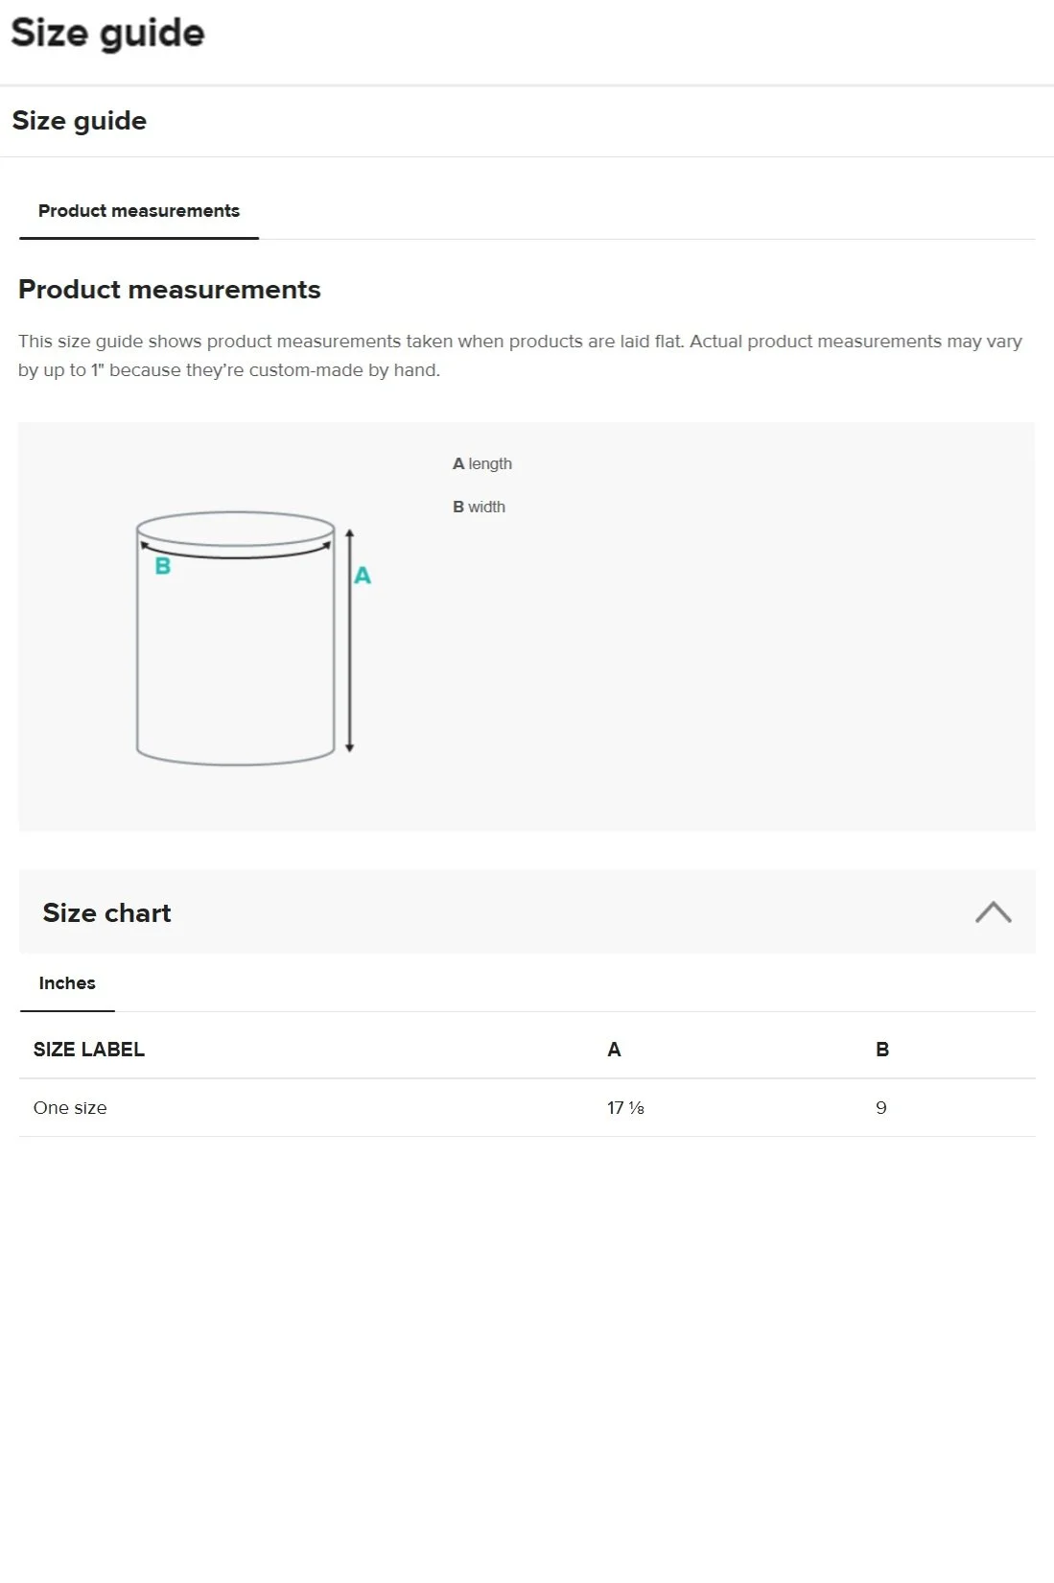Click the laid-flat measurements description text
1054x1583 pixels.
[520, 356]
